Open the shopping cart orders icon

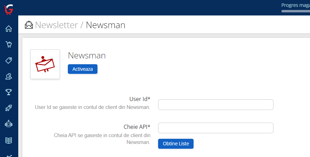point(9,44)
